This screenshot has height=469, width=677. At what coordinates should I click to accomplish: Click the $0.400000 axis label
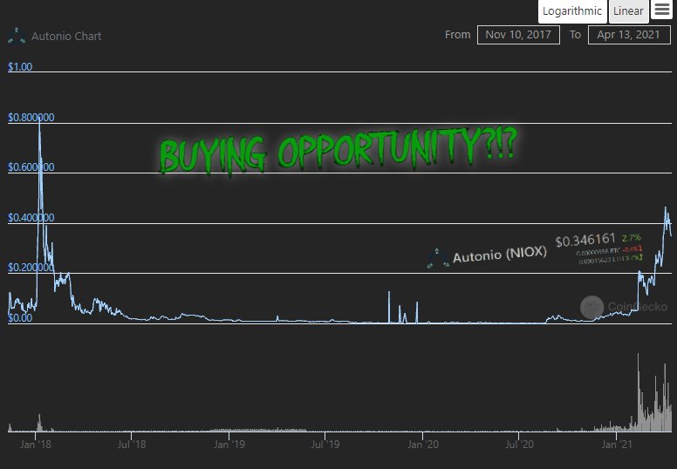click(x=31, y=217)
